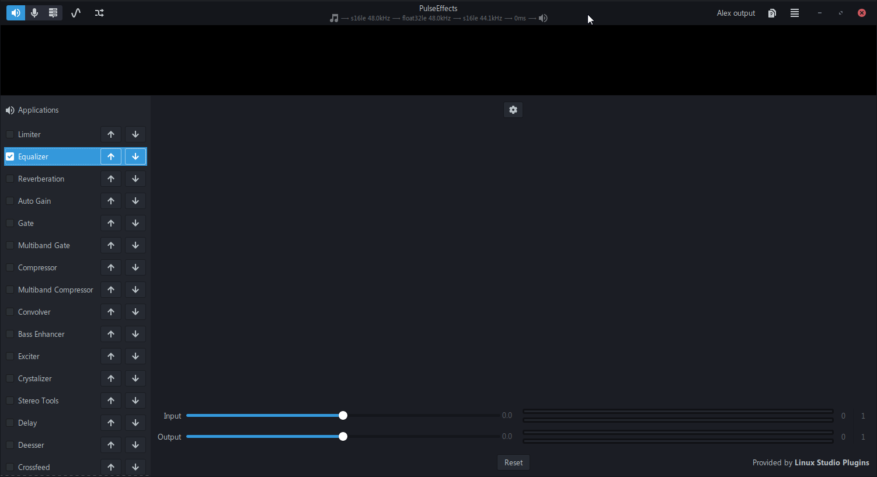Move Bass Enhancer down
The image size is (877, 477).
coord(135,334)
